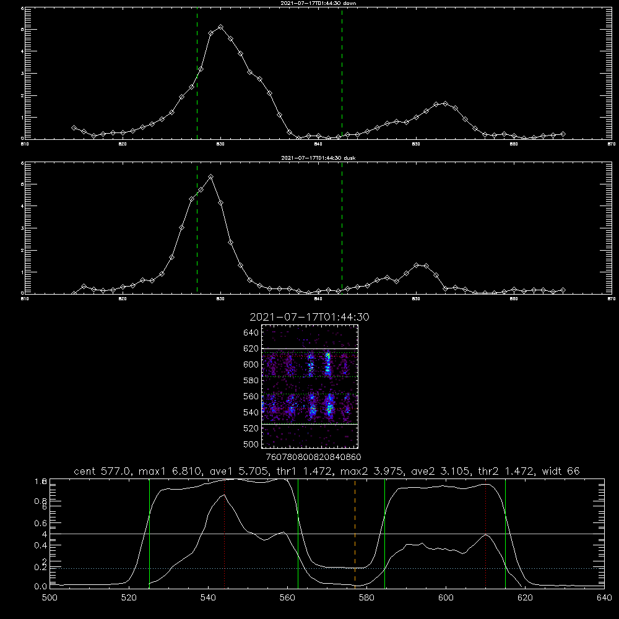Image resolution: width=619 pixels, height=619 pixels.
Task: Click the '540' label on the heatmap y-axis
Action: (x=251, y=412)
